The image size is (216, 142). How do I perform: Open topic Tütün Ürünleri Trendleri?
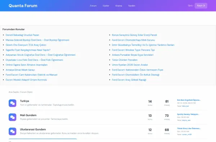coord(125,60)
